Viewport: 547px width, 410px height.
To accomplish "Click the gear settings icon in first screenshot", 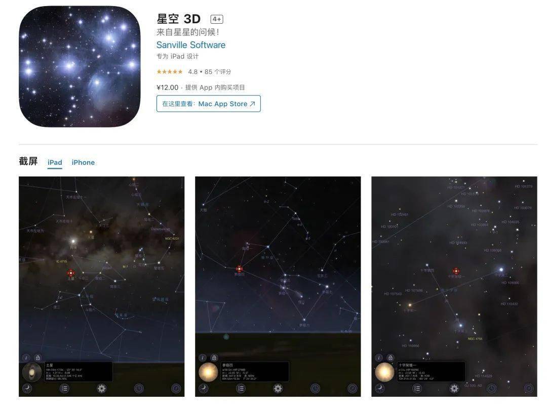I will [101, 388].
